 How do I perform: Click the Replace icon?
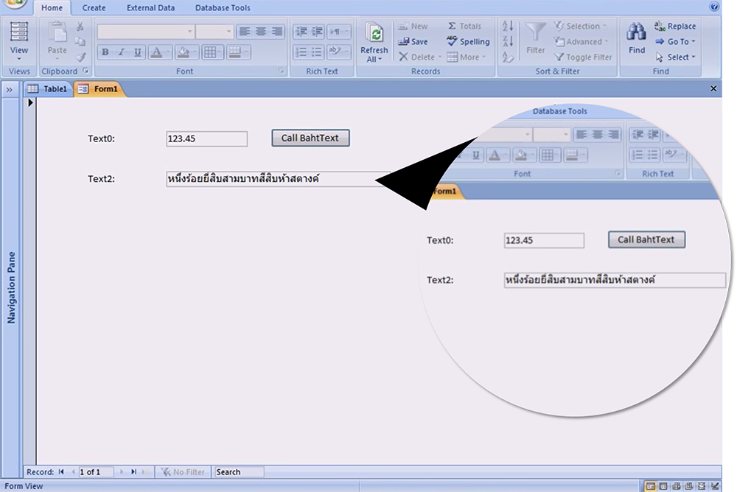[675, 27]
